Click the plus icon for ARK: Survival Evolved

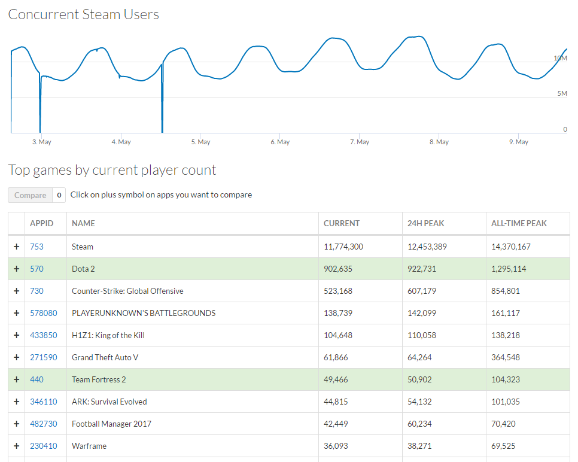tap(16, 402)
